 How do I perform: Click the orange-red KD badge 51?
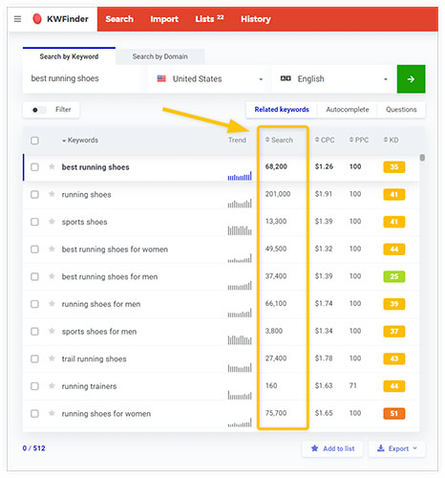[394, 414]
